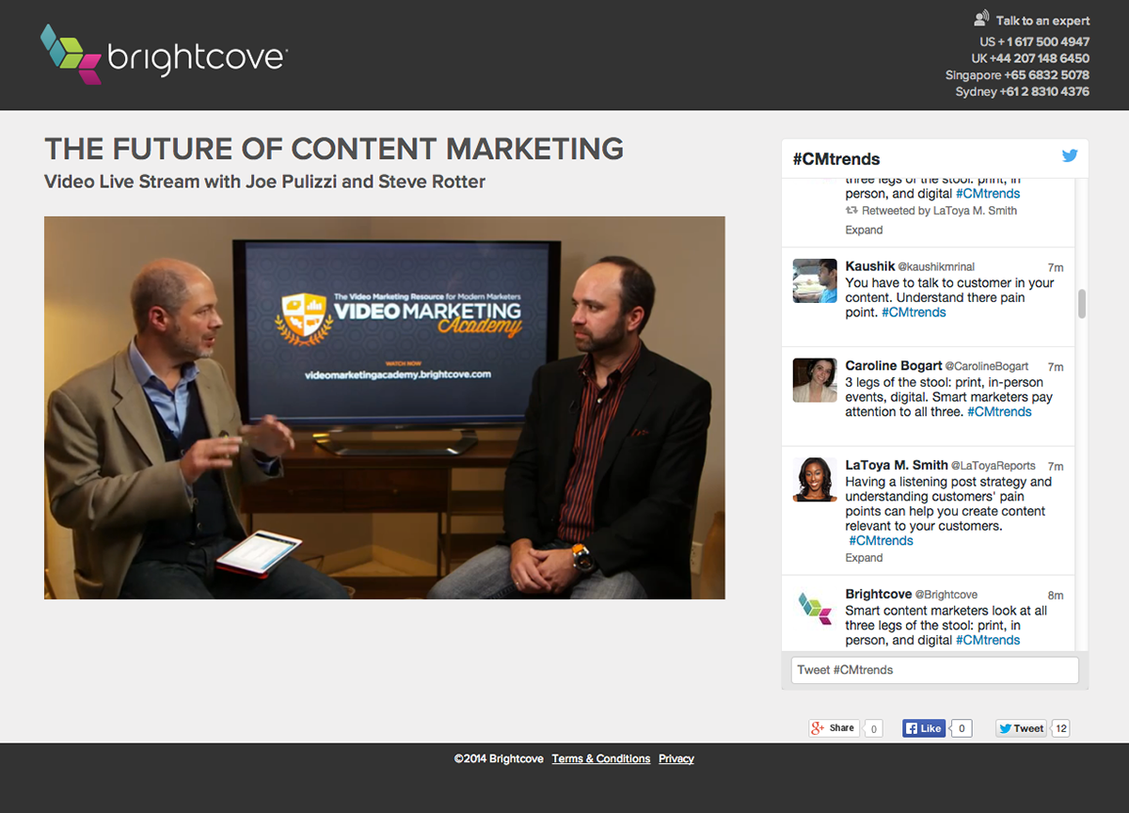Click Brightcove's tweet text about smart content marketers
The width and height of the screenshot is (1129, 813).
946,625
